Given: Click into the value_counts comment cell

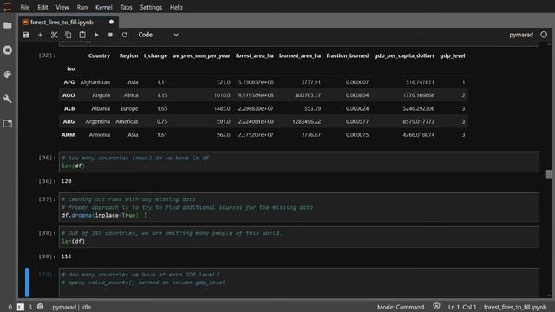Looking at the screenshot, I should 299,283.
